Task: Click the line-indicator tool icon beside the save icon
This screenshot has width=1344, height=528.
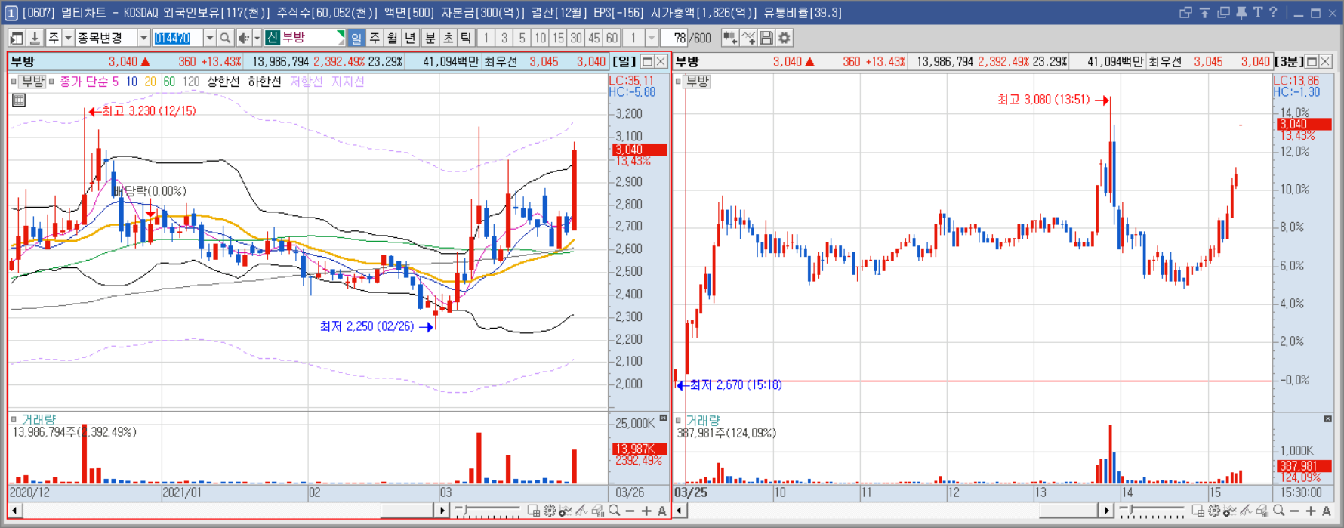Action: (x=748, y=38)
